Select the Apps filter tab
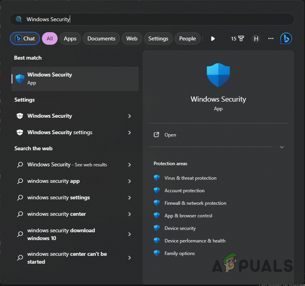 pos(70,38)
